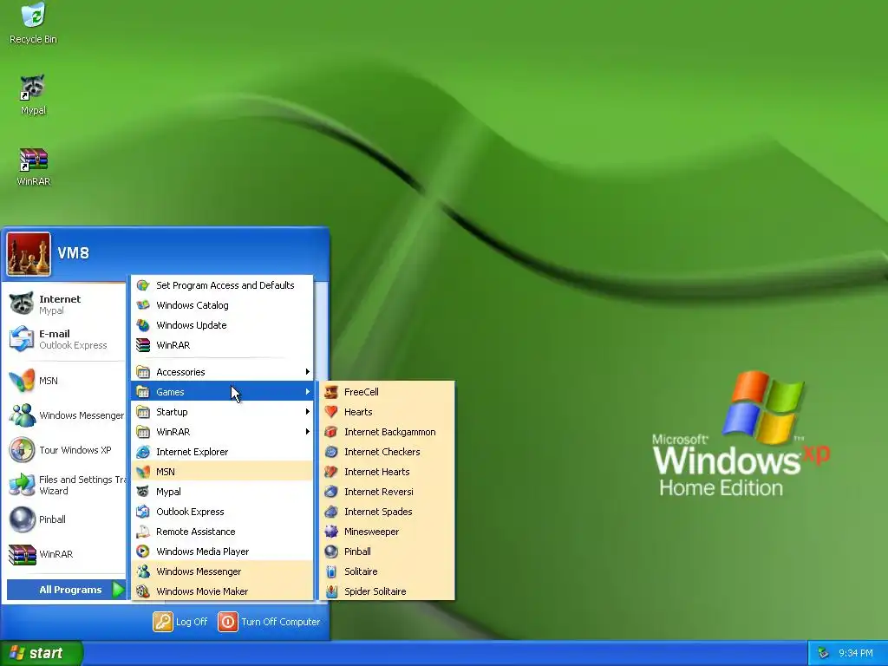Expand the Accessories submenu
888x666 pixels.
pyautogui.click(x=222, y=372)
